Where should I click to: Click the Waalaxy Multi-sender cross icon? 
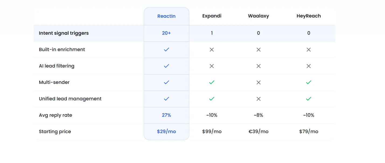(x=258, y=82)
